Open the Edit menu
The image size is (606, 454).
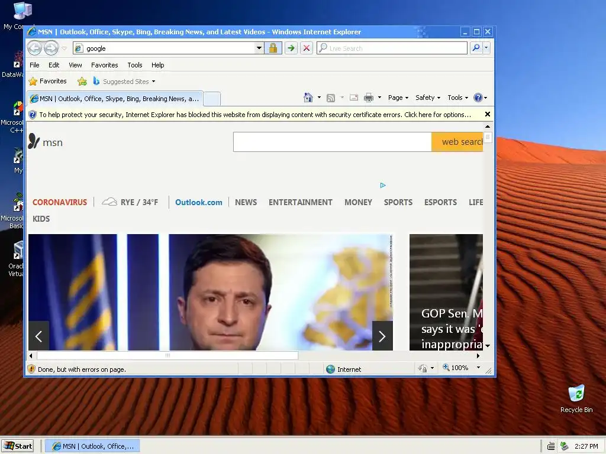54,65
